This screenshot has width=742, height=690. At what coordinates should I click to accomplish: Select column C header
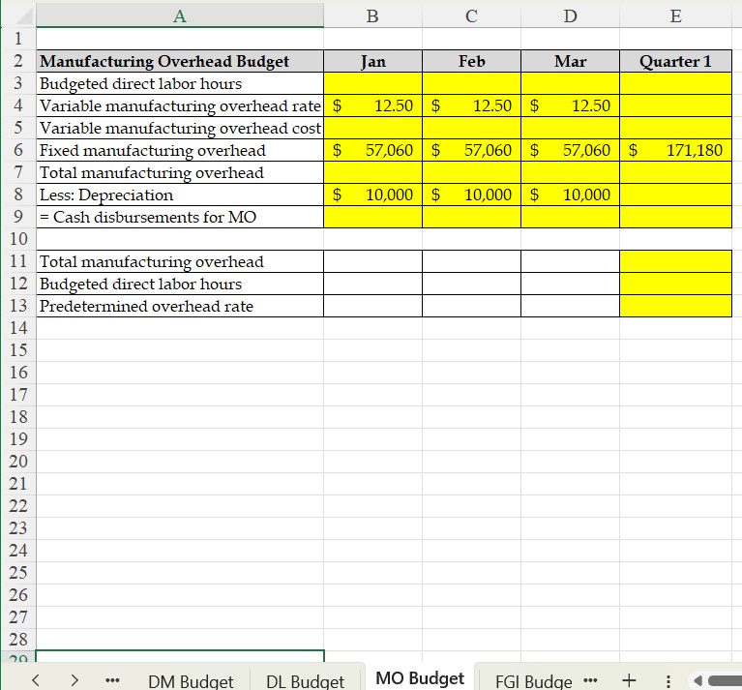pyautogui.click(x=471, y=16)
